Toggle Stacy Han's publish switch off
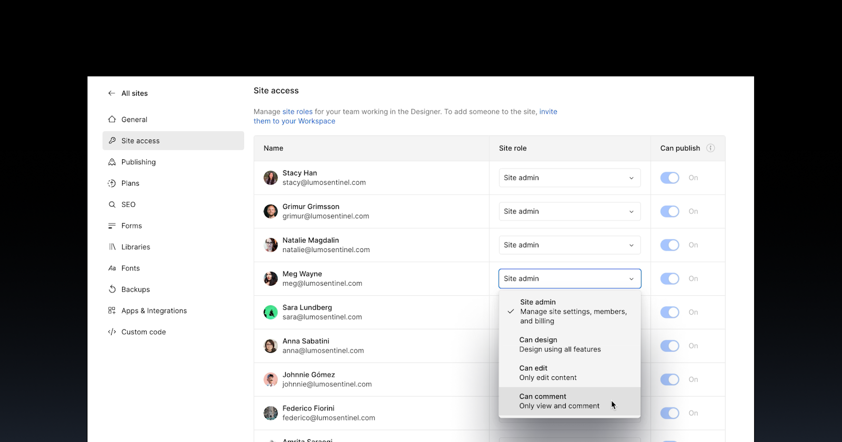 point(670,178)
